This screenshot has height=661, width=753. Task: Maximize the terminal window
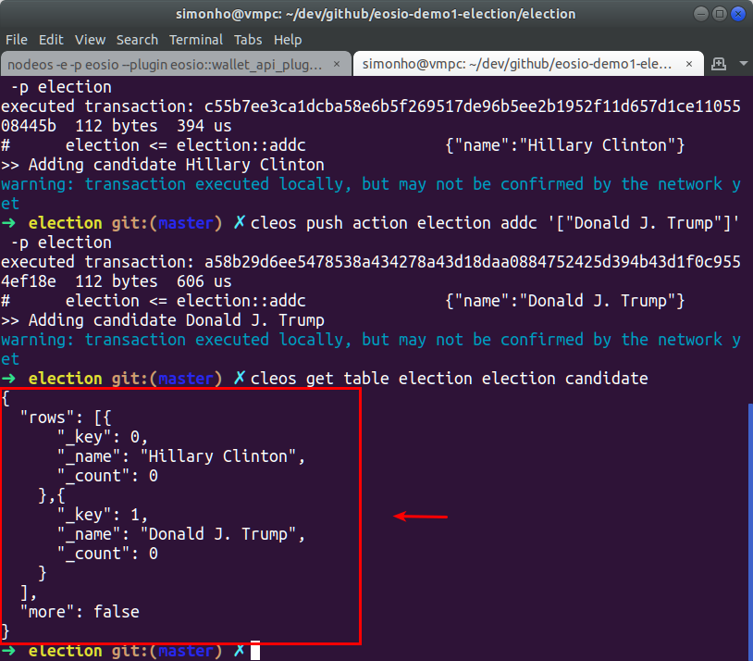point(720,14)
